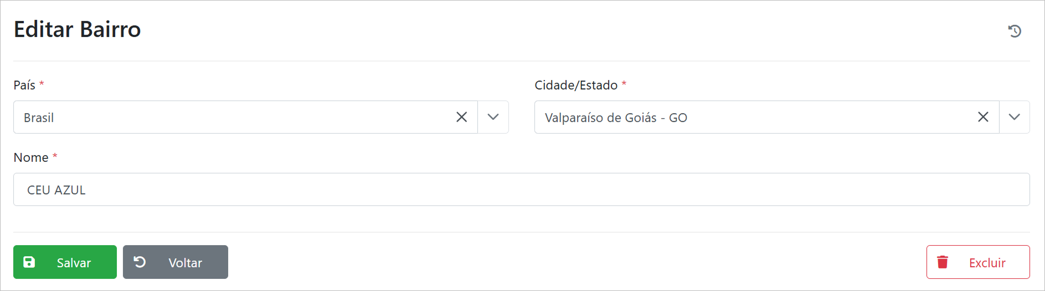Focus the Nome field containing CEU AZUL

click(521, 190)
